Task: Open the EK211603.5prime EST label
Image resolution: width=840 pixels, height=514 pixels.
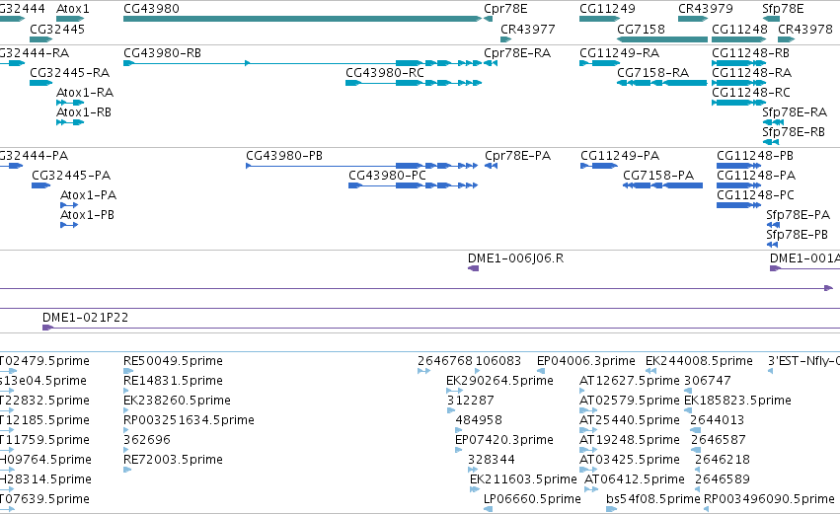Action: coord(523,479)
